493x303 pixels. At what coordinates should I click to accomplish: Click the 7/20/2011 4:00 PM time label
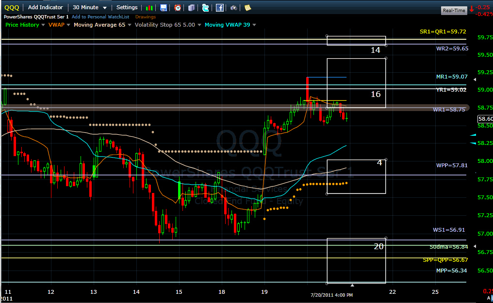[331, 295]
